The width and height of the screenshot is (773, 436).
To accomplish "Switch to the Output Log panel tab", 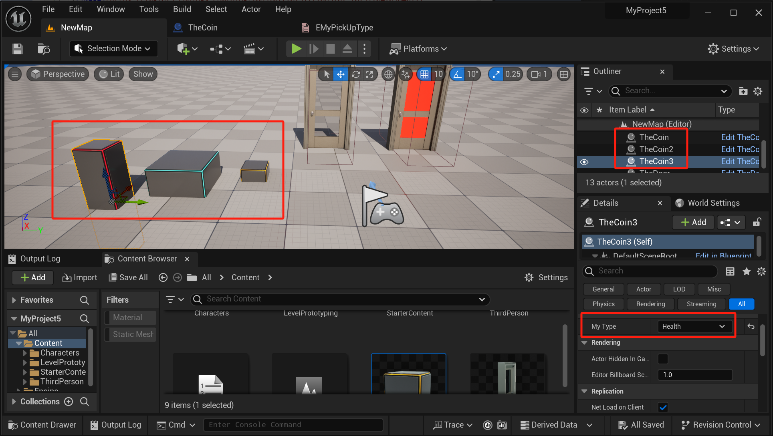I will coord(34,259).
